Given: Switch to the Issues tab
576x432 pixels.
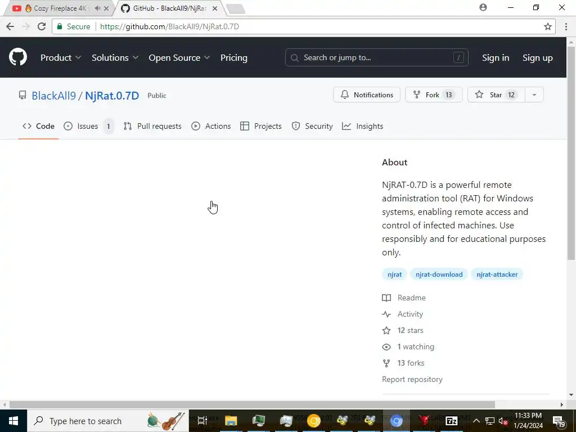Looking at the screenshot, I should pos(88,126).
